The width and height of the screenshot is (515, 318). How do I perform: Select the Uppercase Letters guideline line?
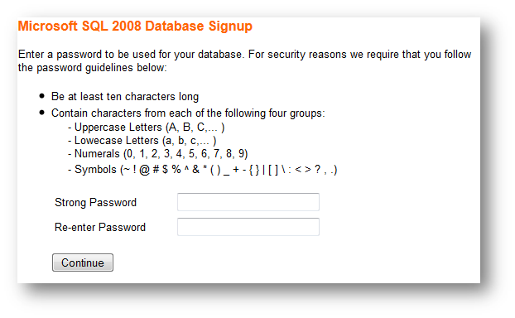(x=147, y=128)
